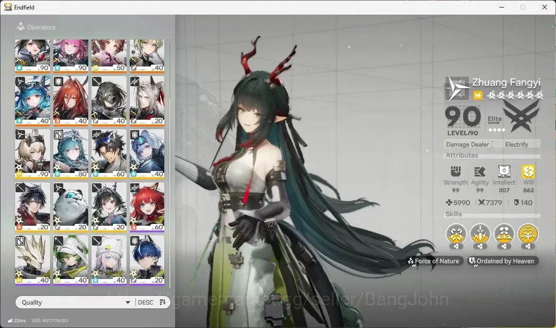Viewport: 556px width, 328px height.
Task: Click the yellow electric element badge
Action: tap(478, 95)
